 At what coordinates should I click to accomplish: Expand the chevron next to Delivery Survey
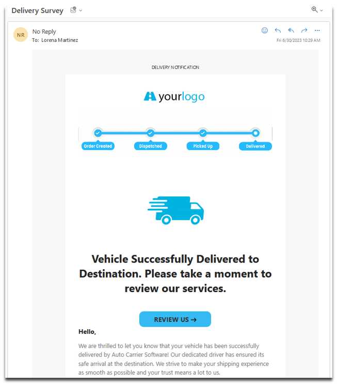(x=81, y=10)
